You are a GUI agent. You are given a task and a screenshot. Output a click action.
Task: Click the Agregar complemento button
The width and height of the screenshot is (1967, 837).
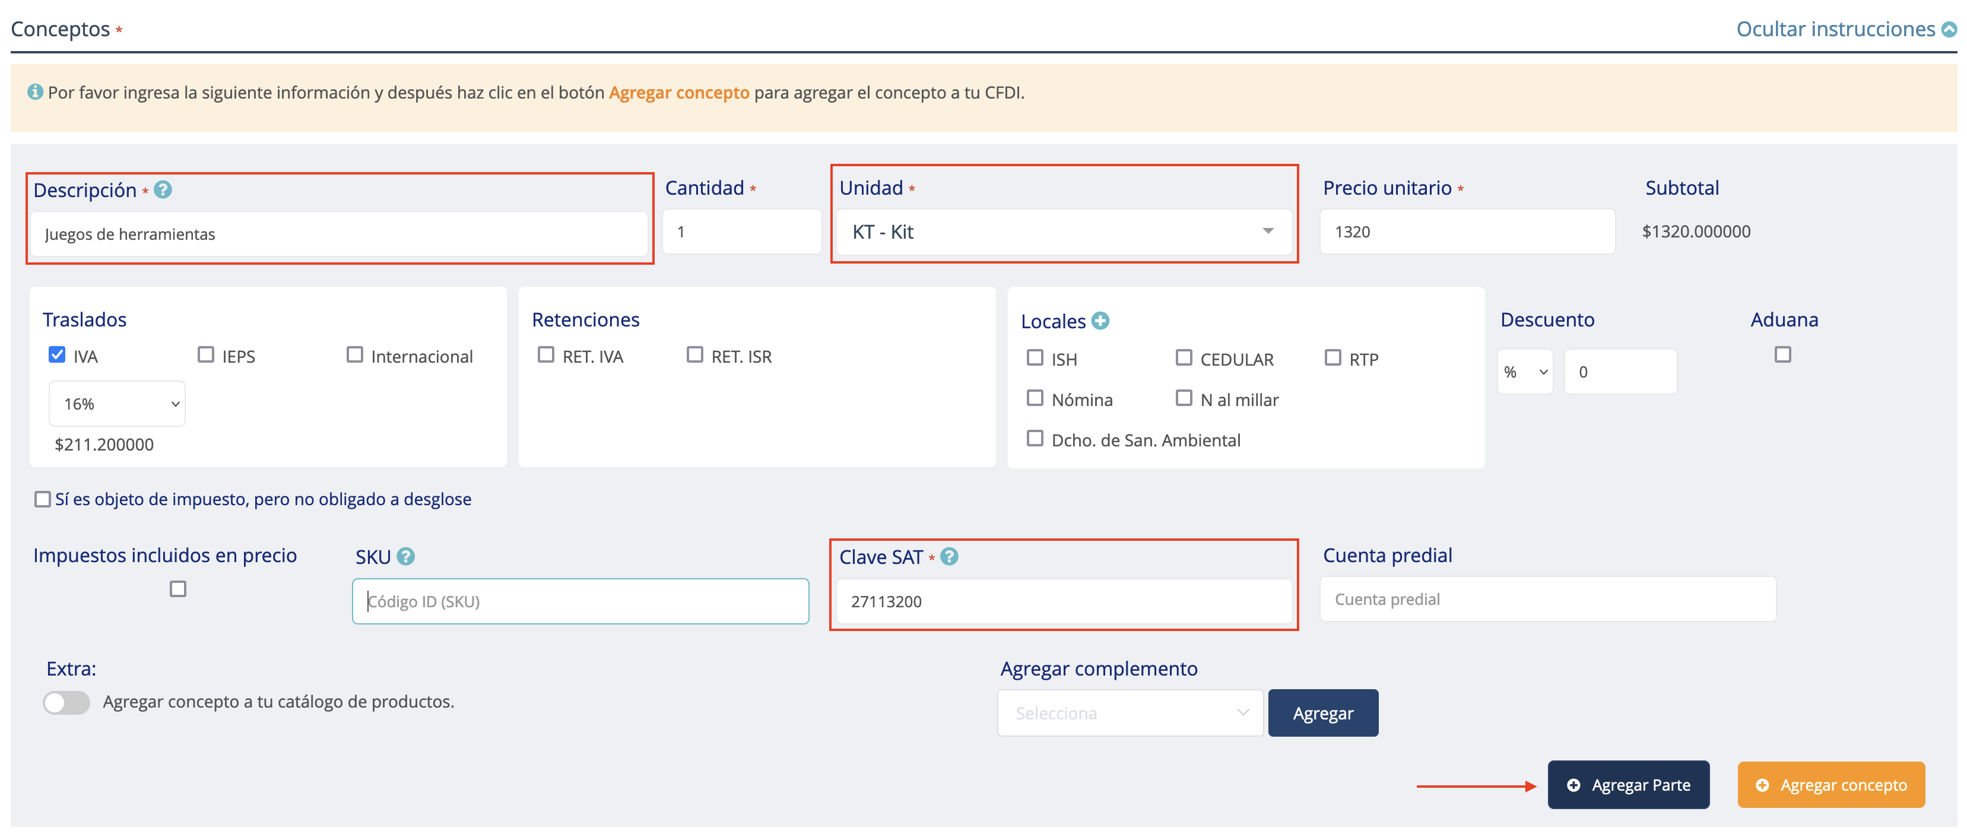coord(1323,714)
